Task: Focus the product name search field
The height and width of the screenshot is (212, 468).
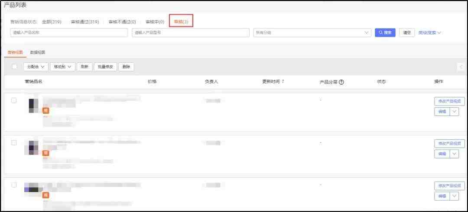Action: (69, 33)
